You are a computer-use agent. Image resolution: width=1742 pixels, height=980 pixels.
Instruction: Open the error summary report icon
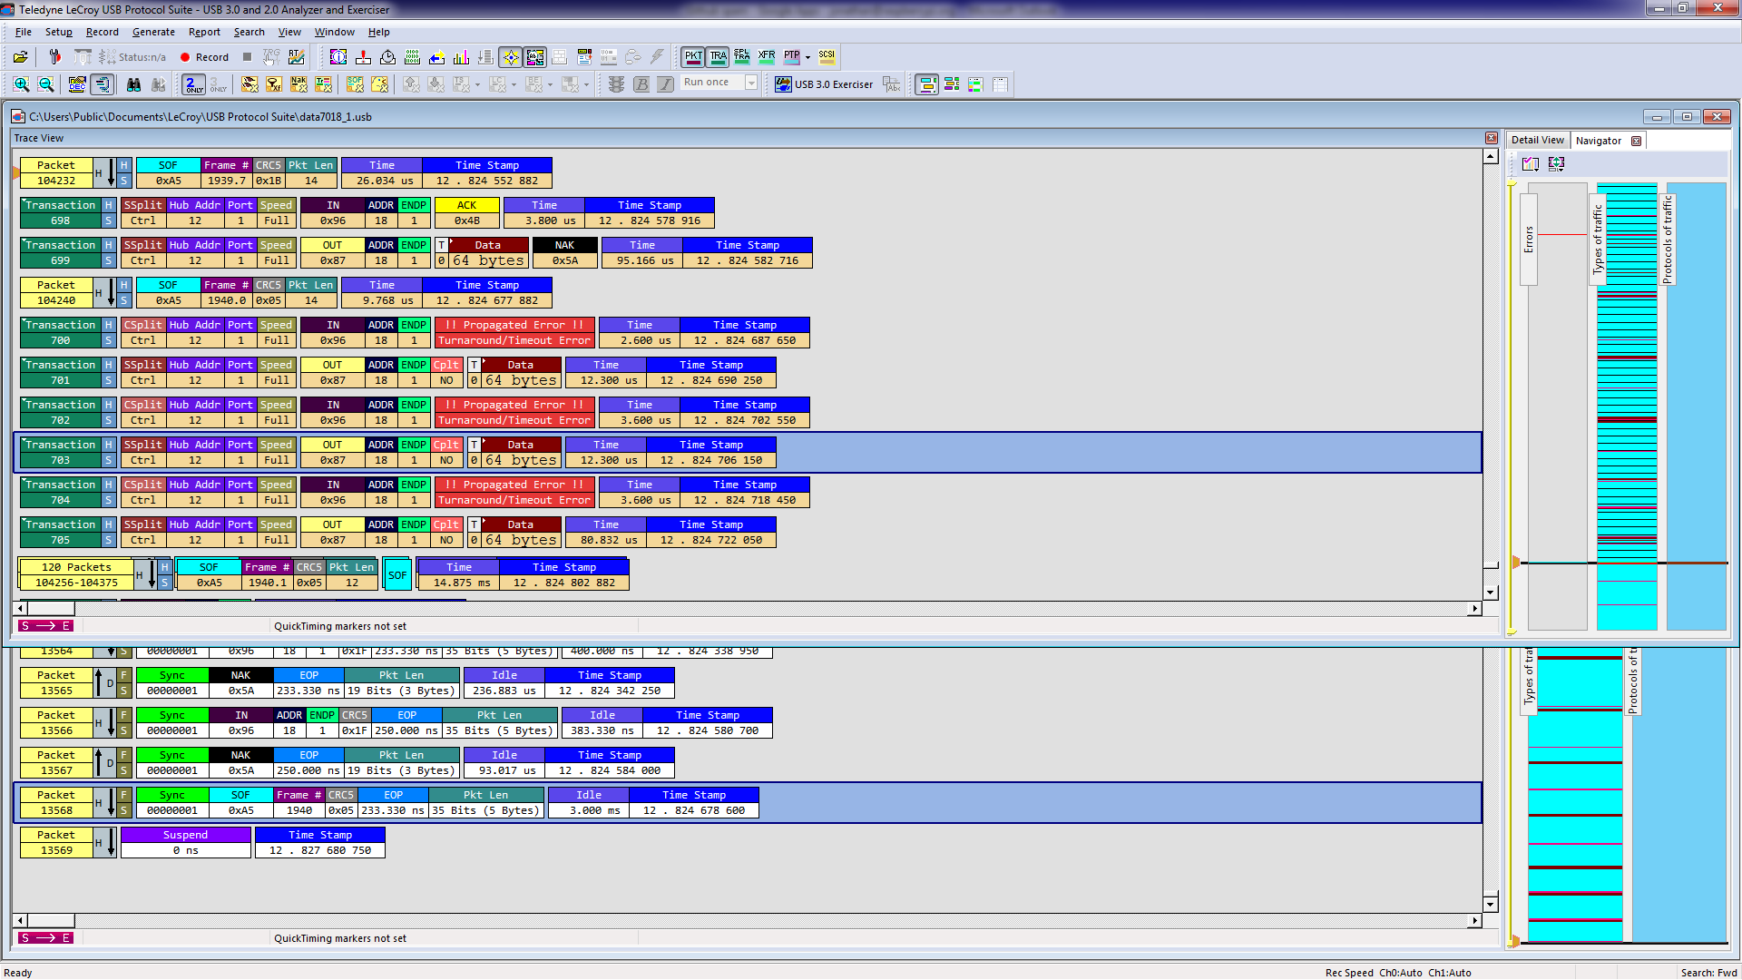pos(363,57)
